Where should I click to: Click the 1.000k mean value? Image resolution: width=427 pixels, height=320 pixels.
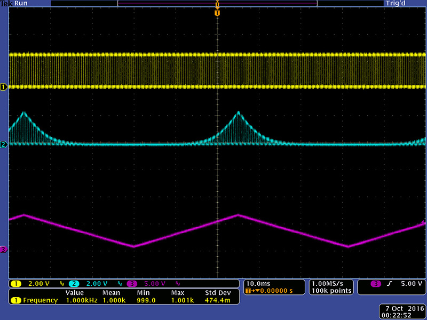pos(114,300)
